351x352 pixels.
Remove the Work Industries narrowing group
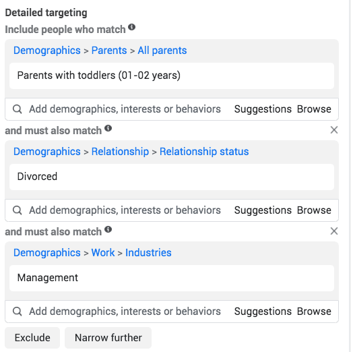[334, 231]
